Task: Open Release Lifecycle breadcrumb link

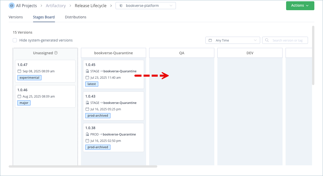Action: pos(91,6)
